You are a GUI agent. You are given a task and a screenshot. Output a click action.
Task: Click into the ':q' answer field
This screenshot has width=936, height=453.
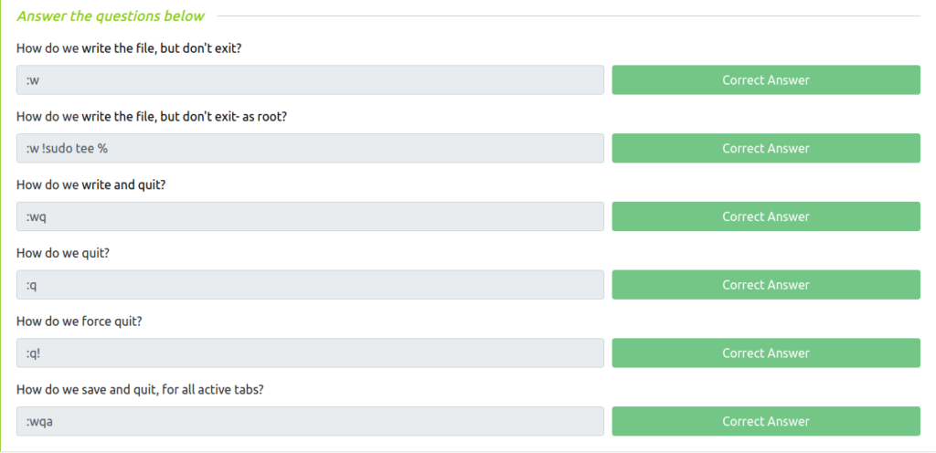310,285
